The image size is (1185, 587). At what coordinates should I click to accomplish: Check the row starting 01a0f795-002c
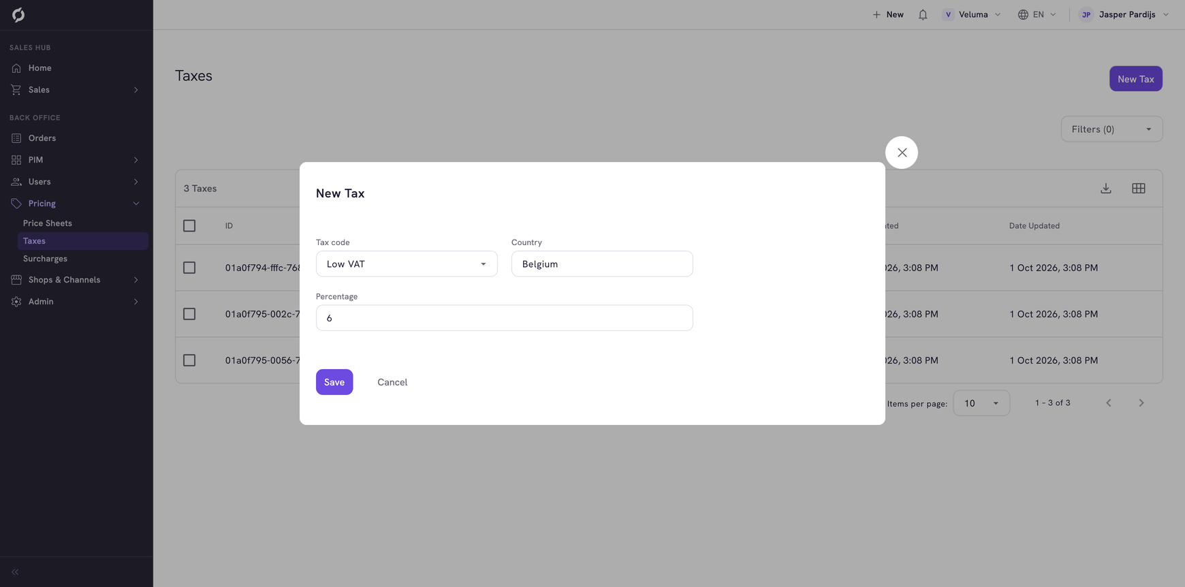[189, 315]
